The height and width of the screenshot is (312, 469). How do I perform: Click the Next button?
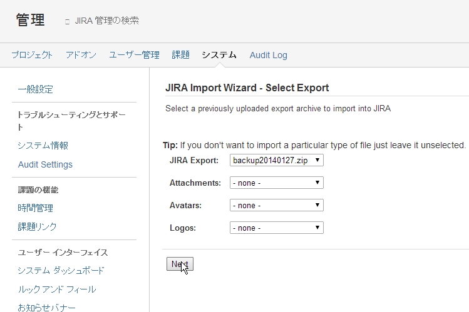(x=180, y=264)
